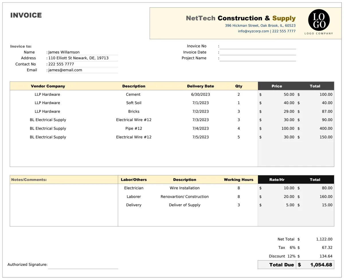Viewport: 344px width, 280px height.
Task: Select the Cement row total 100.00
Action: pos(326,95)
